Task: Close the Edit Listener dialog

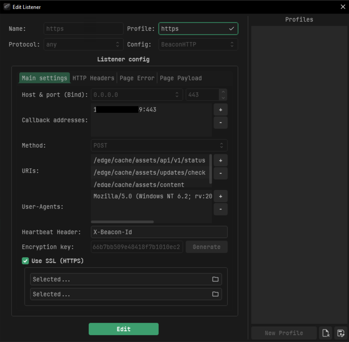Action: (x=343, y=7)
